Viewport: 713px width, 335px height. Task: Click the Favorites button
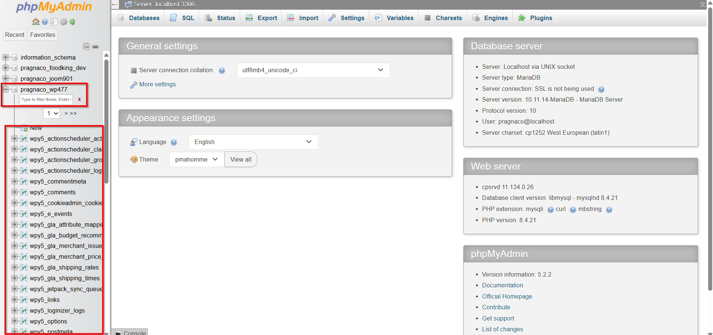tap(43, 35)
